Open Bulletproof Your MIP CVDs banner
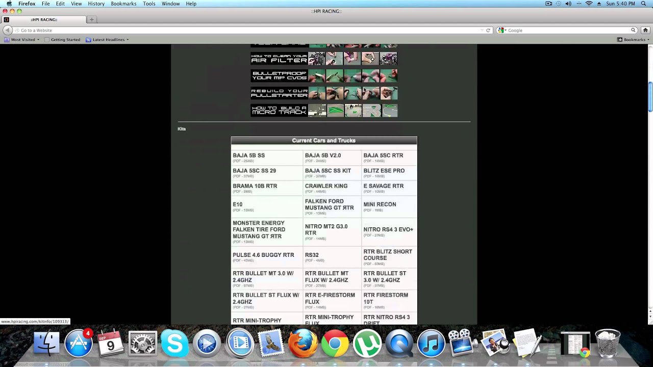The image size is (653, 367). click(x=324, y=75)
